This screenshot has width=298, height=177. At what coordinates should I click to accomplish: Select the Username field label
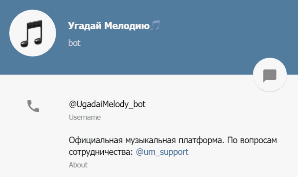[85, 117]
